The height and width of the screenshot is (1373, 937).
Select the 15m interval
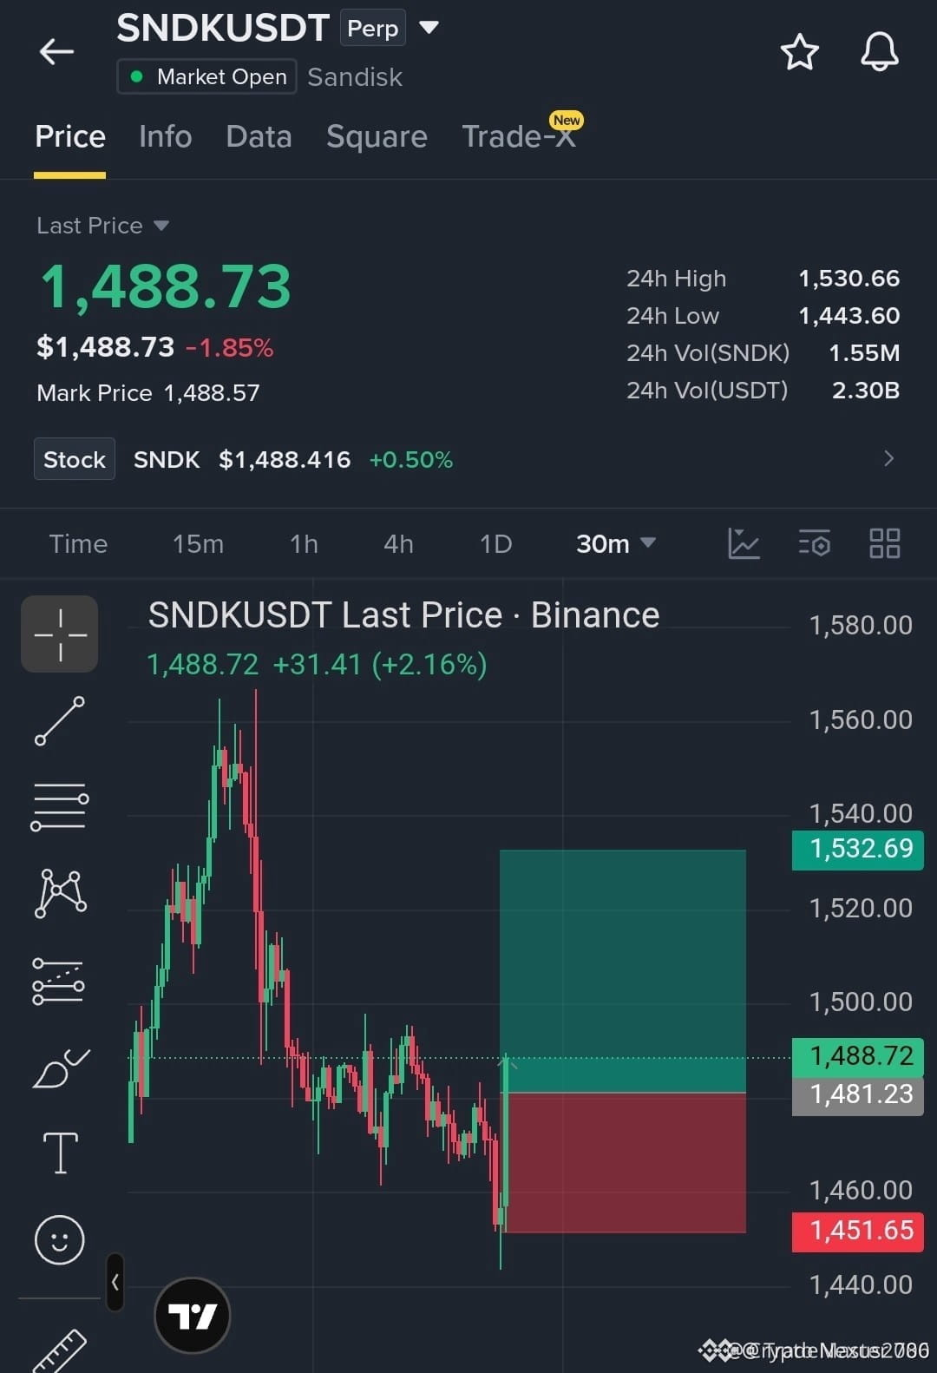point(198,544)
